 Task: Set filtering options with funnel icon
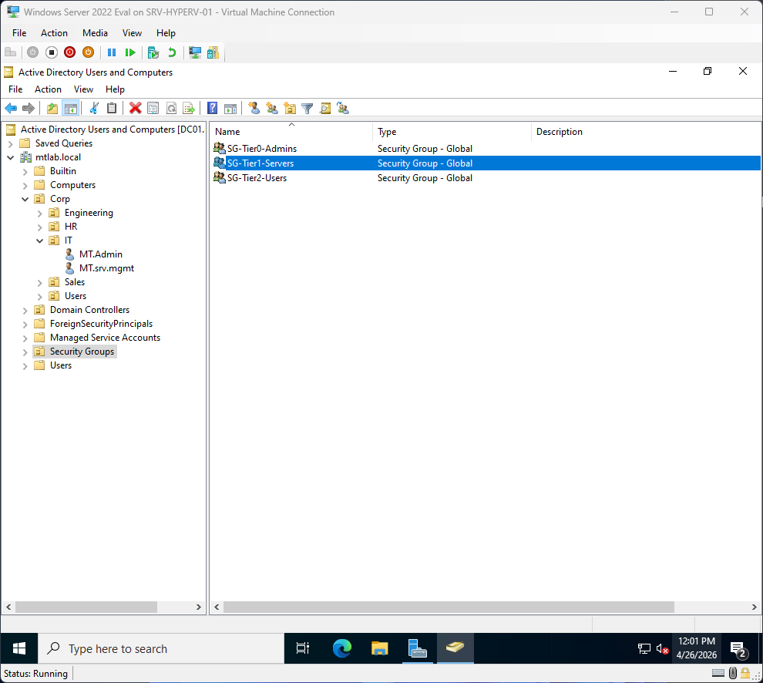click(x=307, y=108)
